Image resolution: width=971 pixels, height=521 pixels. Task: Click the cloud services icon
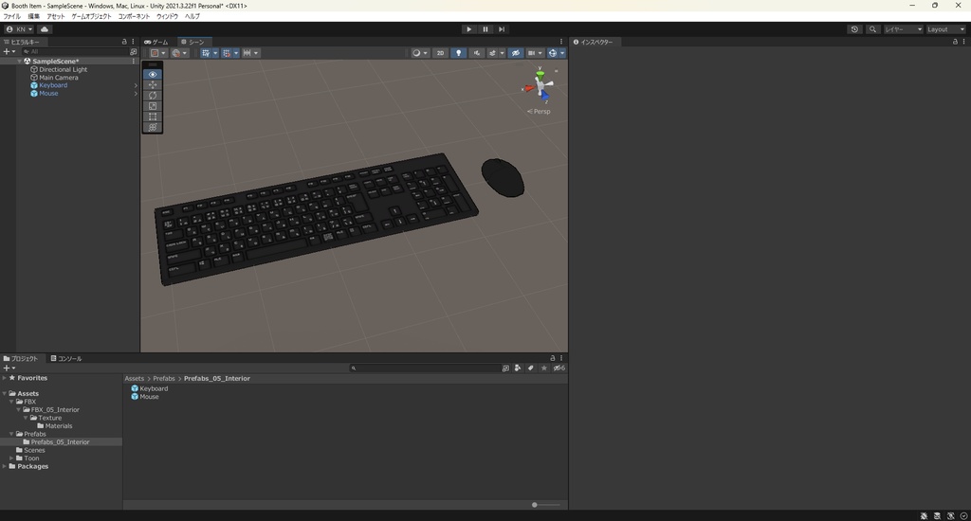click(x=45, y=29)
